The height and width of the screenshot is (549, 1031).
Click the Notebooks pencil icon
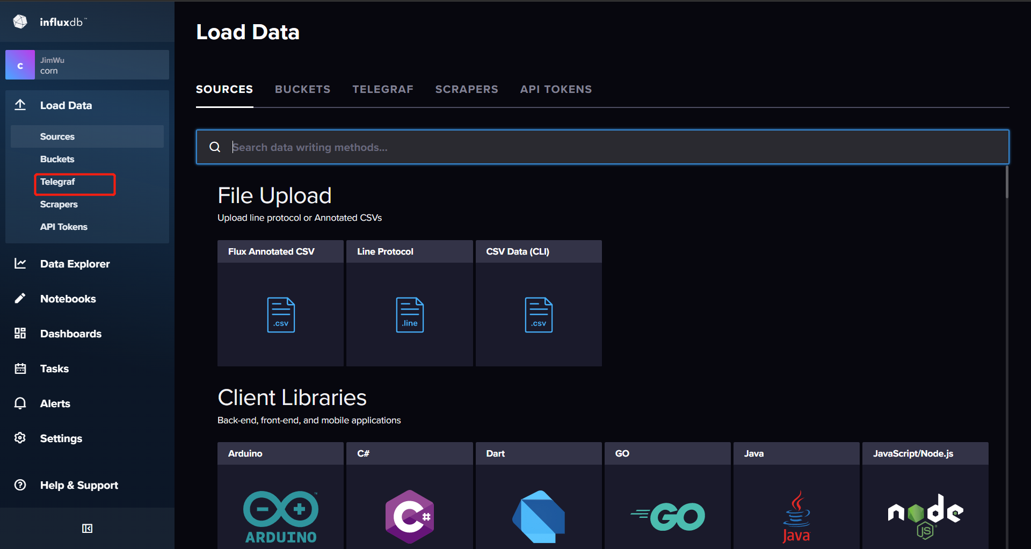click(20, 298)
